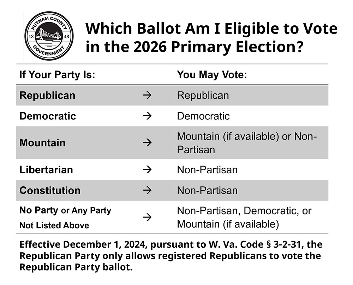Click the arrow in the Constitution row
This screenshot has height=285, width=353.
(148, 191)
